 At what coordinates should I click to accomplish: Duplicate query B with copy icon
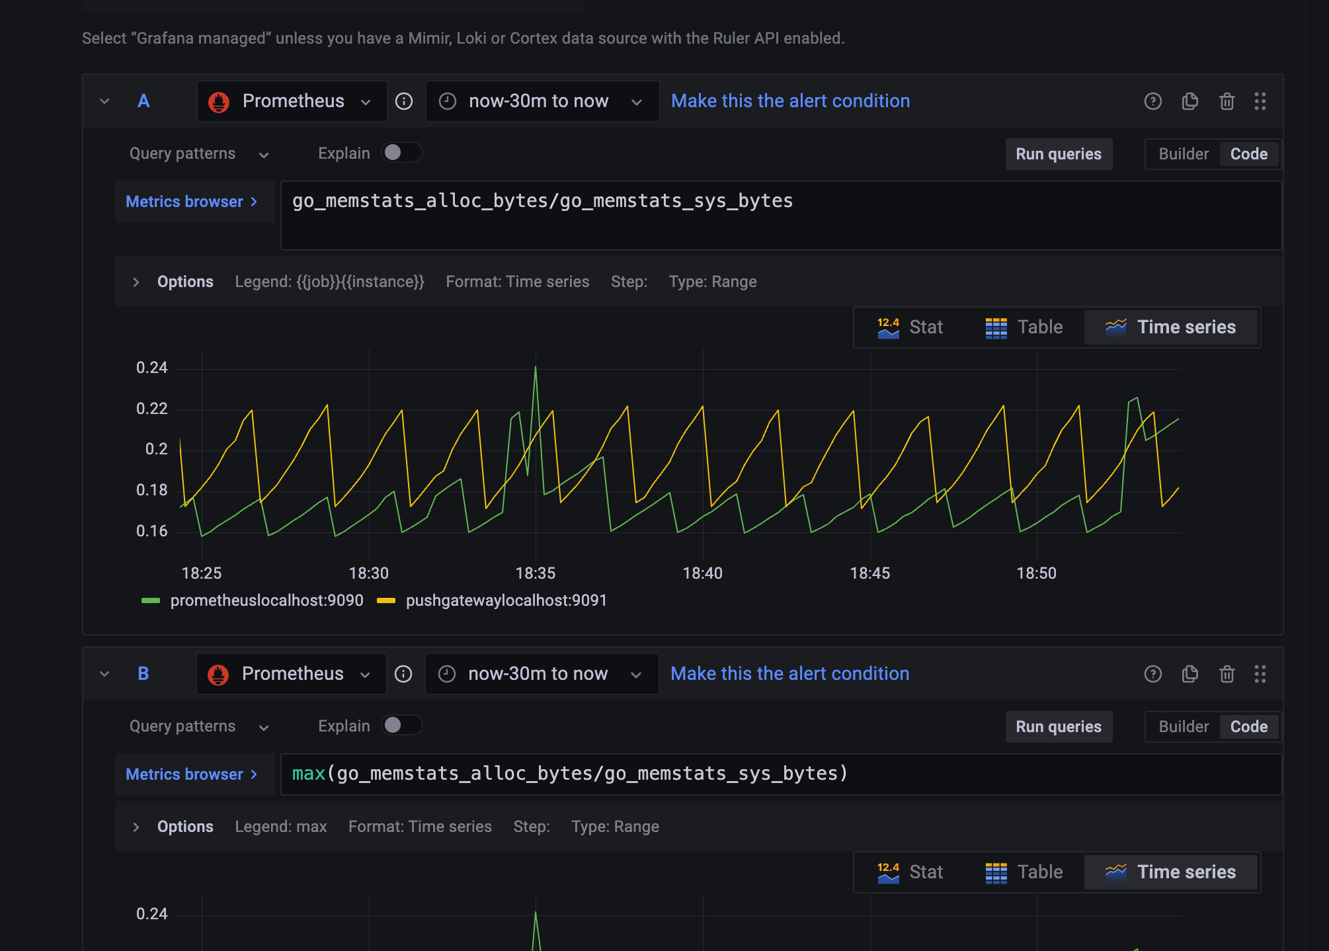(1190, 674)
